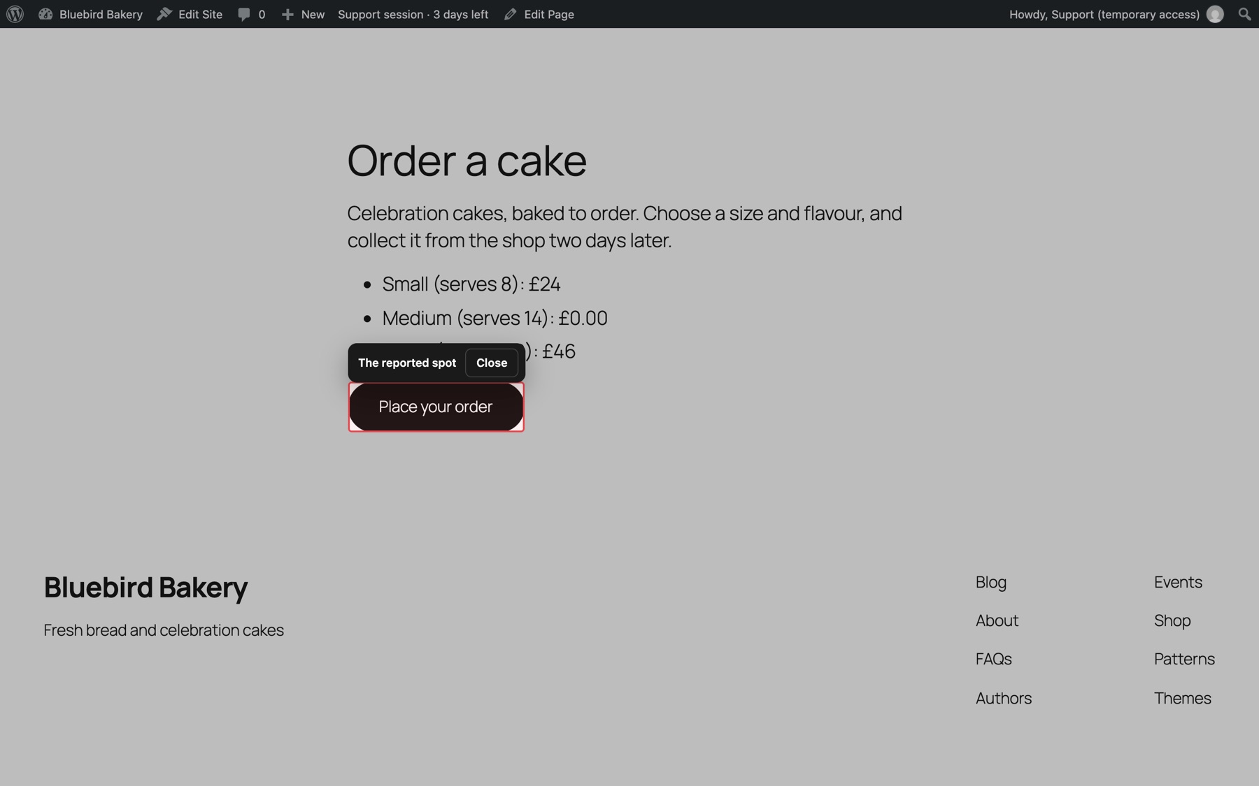
Task: Click Small (serves 8): £24 list item
Action: pyautogui.click(x=471, y=284)
